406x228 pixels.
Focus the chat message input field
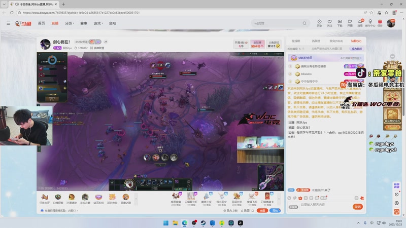tap(325, 205)
